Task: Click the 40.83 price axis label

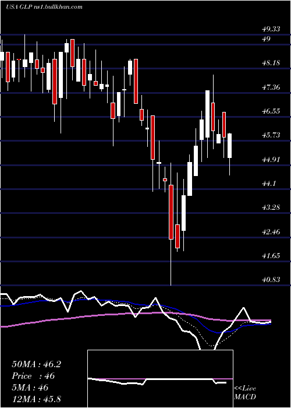Action: click(271, 279)
